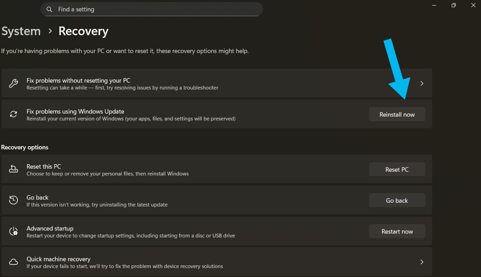Click the Reset this PC icon

14,169
